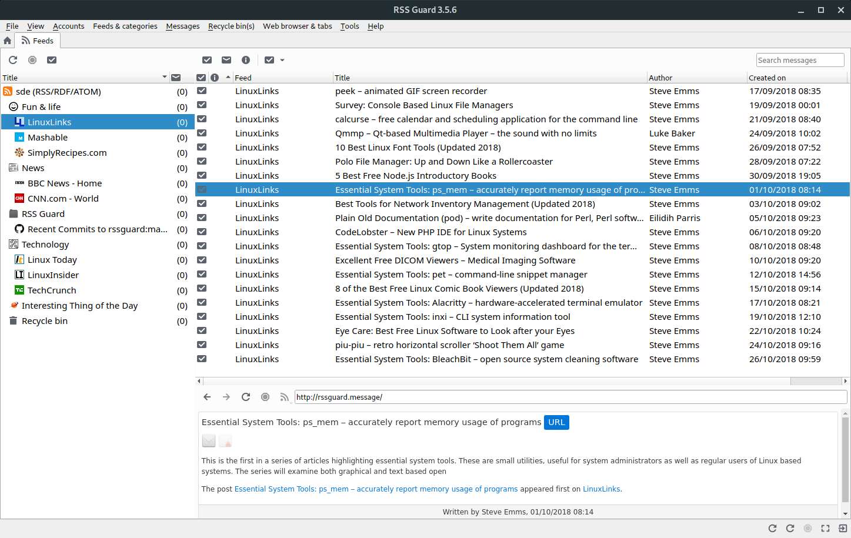This screenshot has width=851, height=538.
Task: Open the Feeds & categories menu
Action: tap(125, 26)
